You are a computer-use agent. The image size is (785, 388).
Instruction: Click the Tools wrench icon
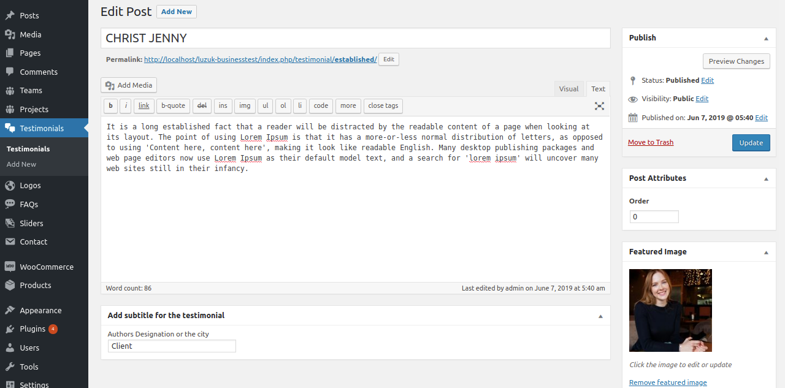tap(10, 367)
